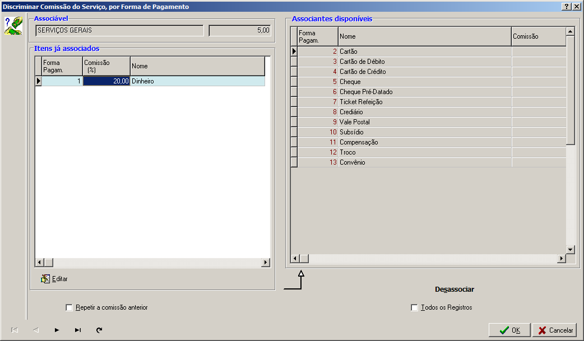Enable Repetir a comissão anterior checkbox
Viewport: 584px width, 341px height.
pyautogui.click(x=69, y=307)
